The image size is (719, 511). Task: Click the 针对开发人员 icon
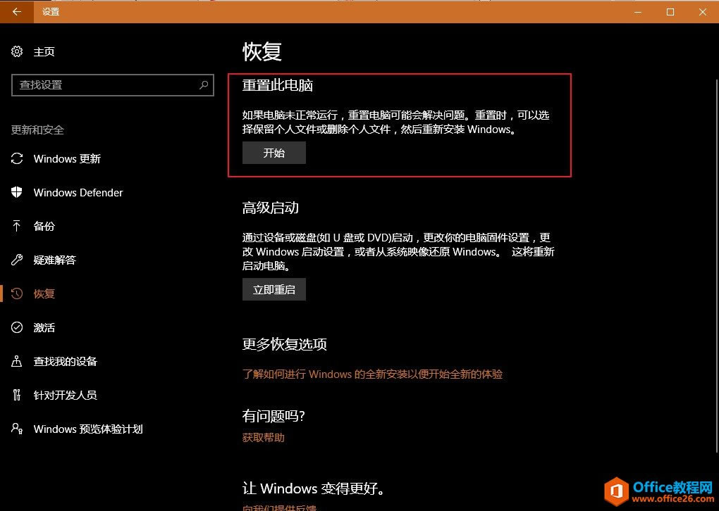(17, 395)
